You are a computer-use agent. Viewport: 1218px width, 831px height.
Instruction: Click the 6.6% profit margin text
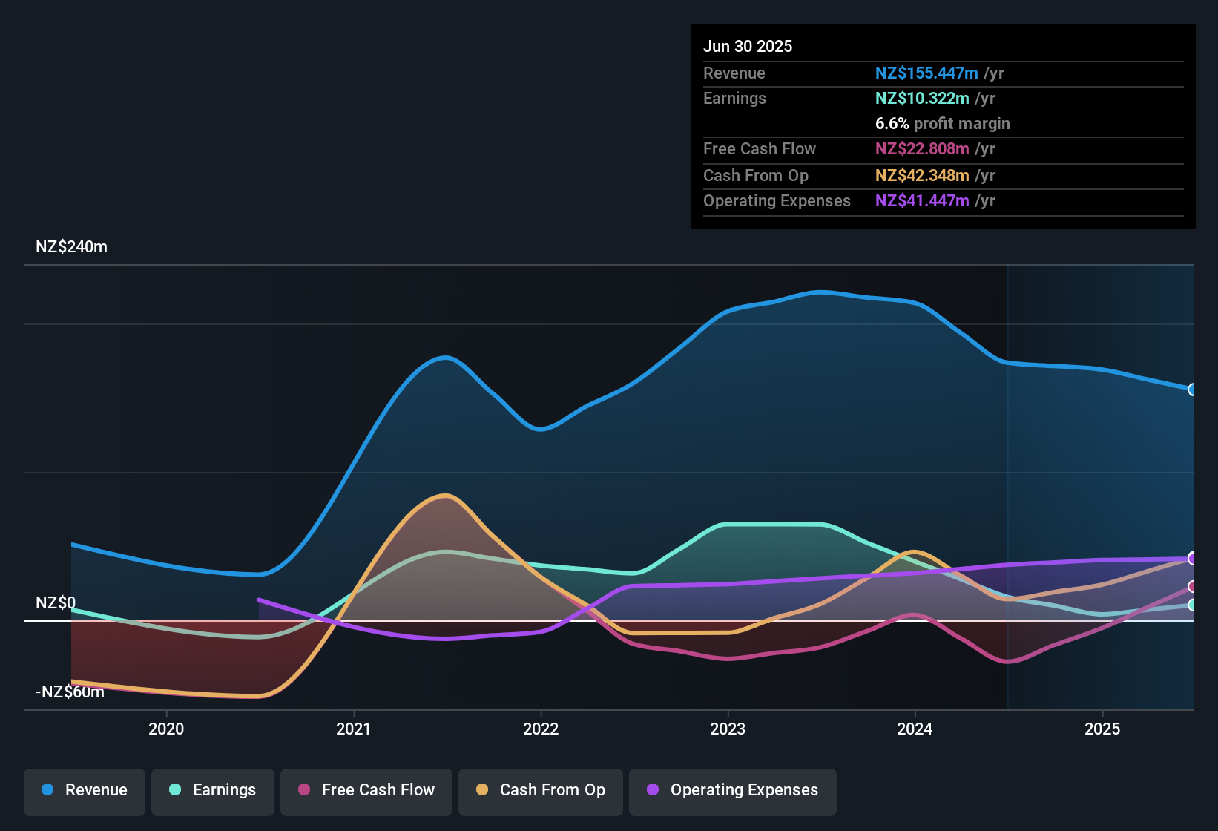[x=943, y=124]
